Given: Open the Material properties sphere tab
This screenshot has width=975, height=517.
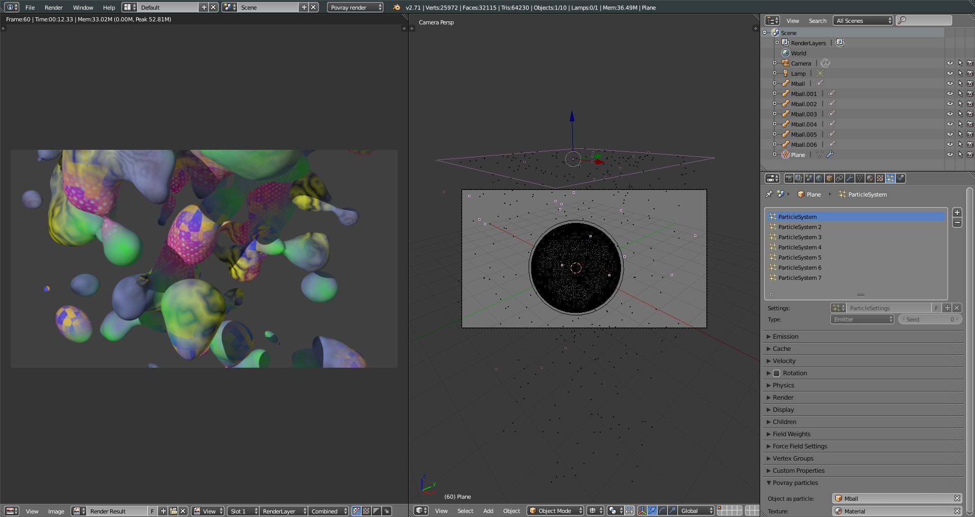Looking at the screenshot, I should coord(870,178).
